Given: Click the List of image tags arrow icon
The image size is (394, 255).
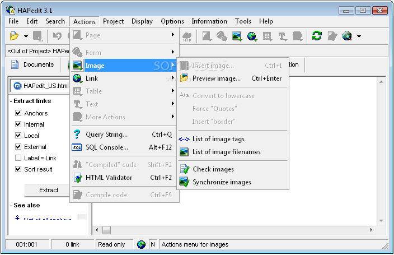Looking at the screenshot, I should [x=184, y=139].
